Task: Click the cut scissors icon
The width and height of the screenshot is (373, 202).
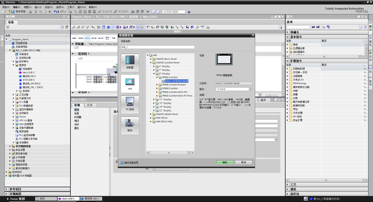Action: pos(36,12)
